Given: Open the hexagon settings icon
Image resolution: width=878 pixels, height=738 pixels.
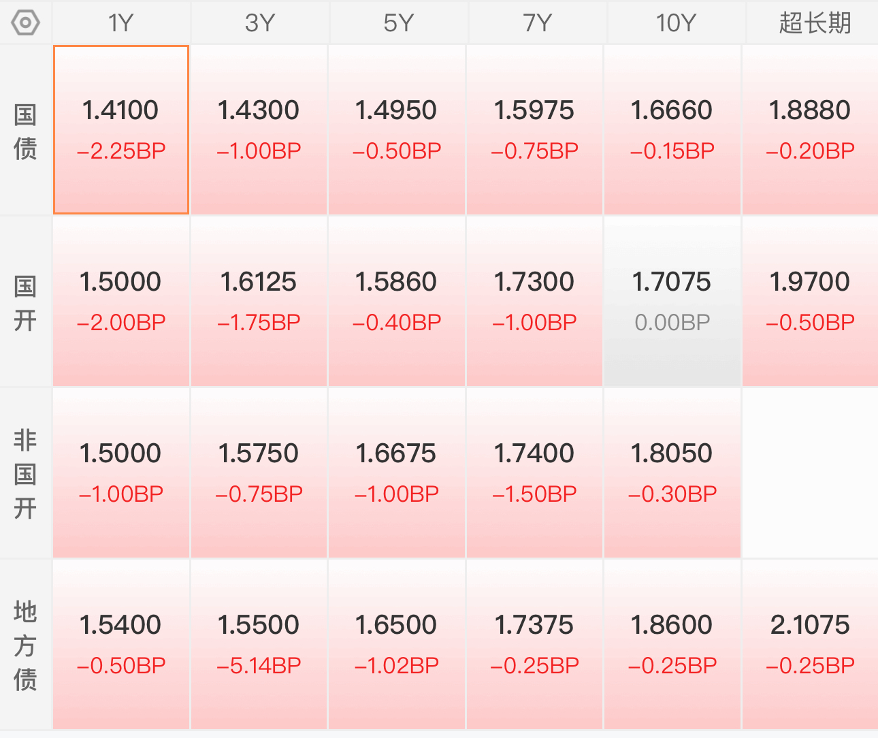Looking at the screenshot, I should pyautogui.click(x=25, y=23).
